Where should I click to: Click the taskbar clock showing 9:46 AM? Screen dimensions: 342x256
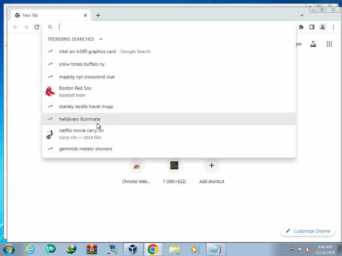(x=325, y=250)
